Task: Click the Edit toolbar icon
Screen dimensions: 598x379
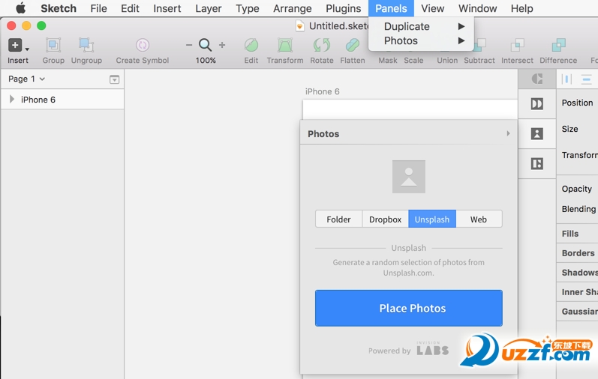Action: [251, 45]
